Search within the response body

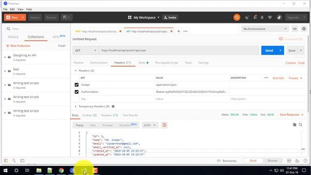pyautogui.click(x=300, y=124)
